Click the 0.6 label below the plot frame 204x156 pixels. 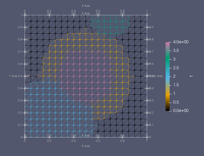(98, 141)
